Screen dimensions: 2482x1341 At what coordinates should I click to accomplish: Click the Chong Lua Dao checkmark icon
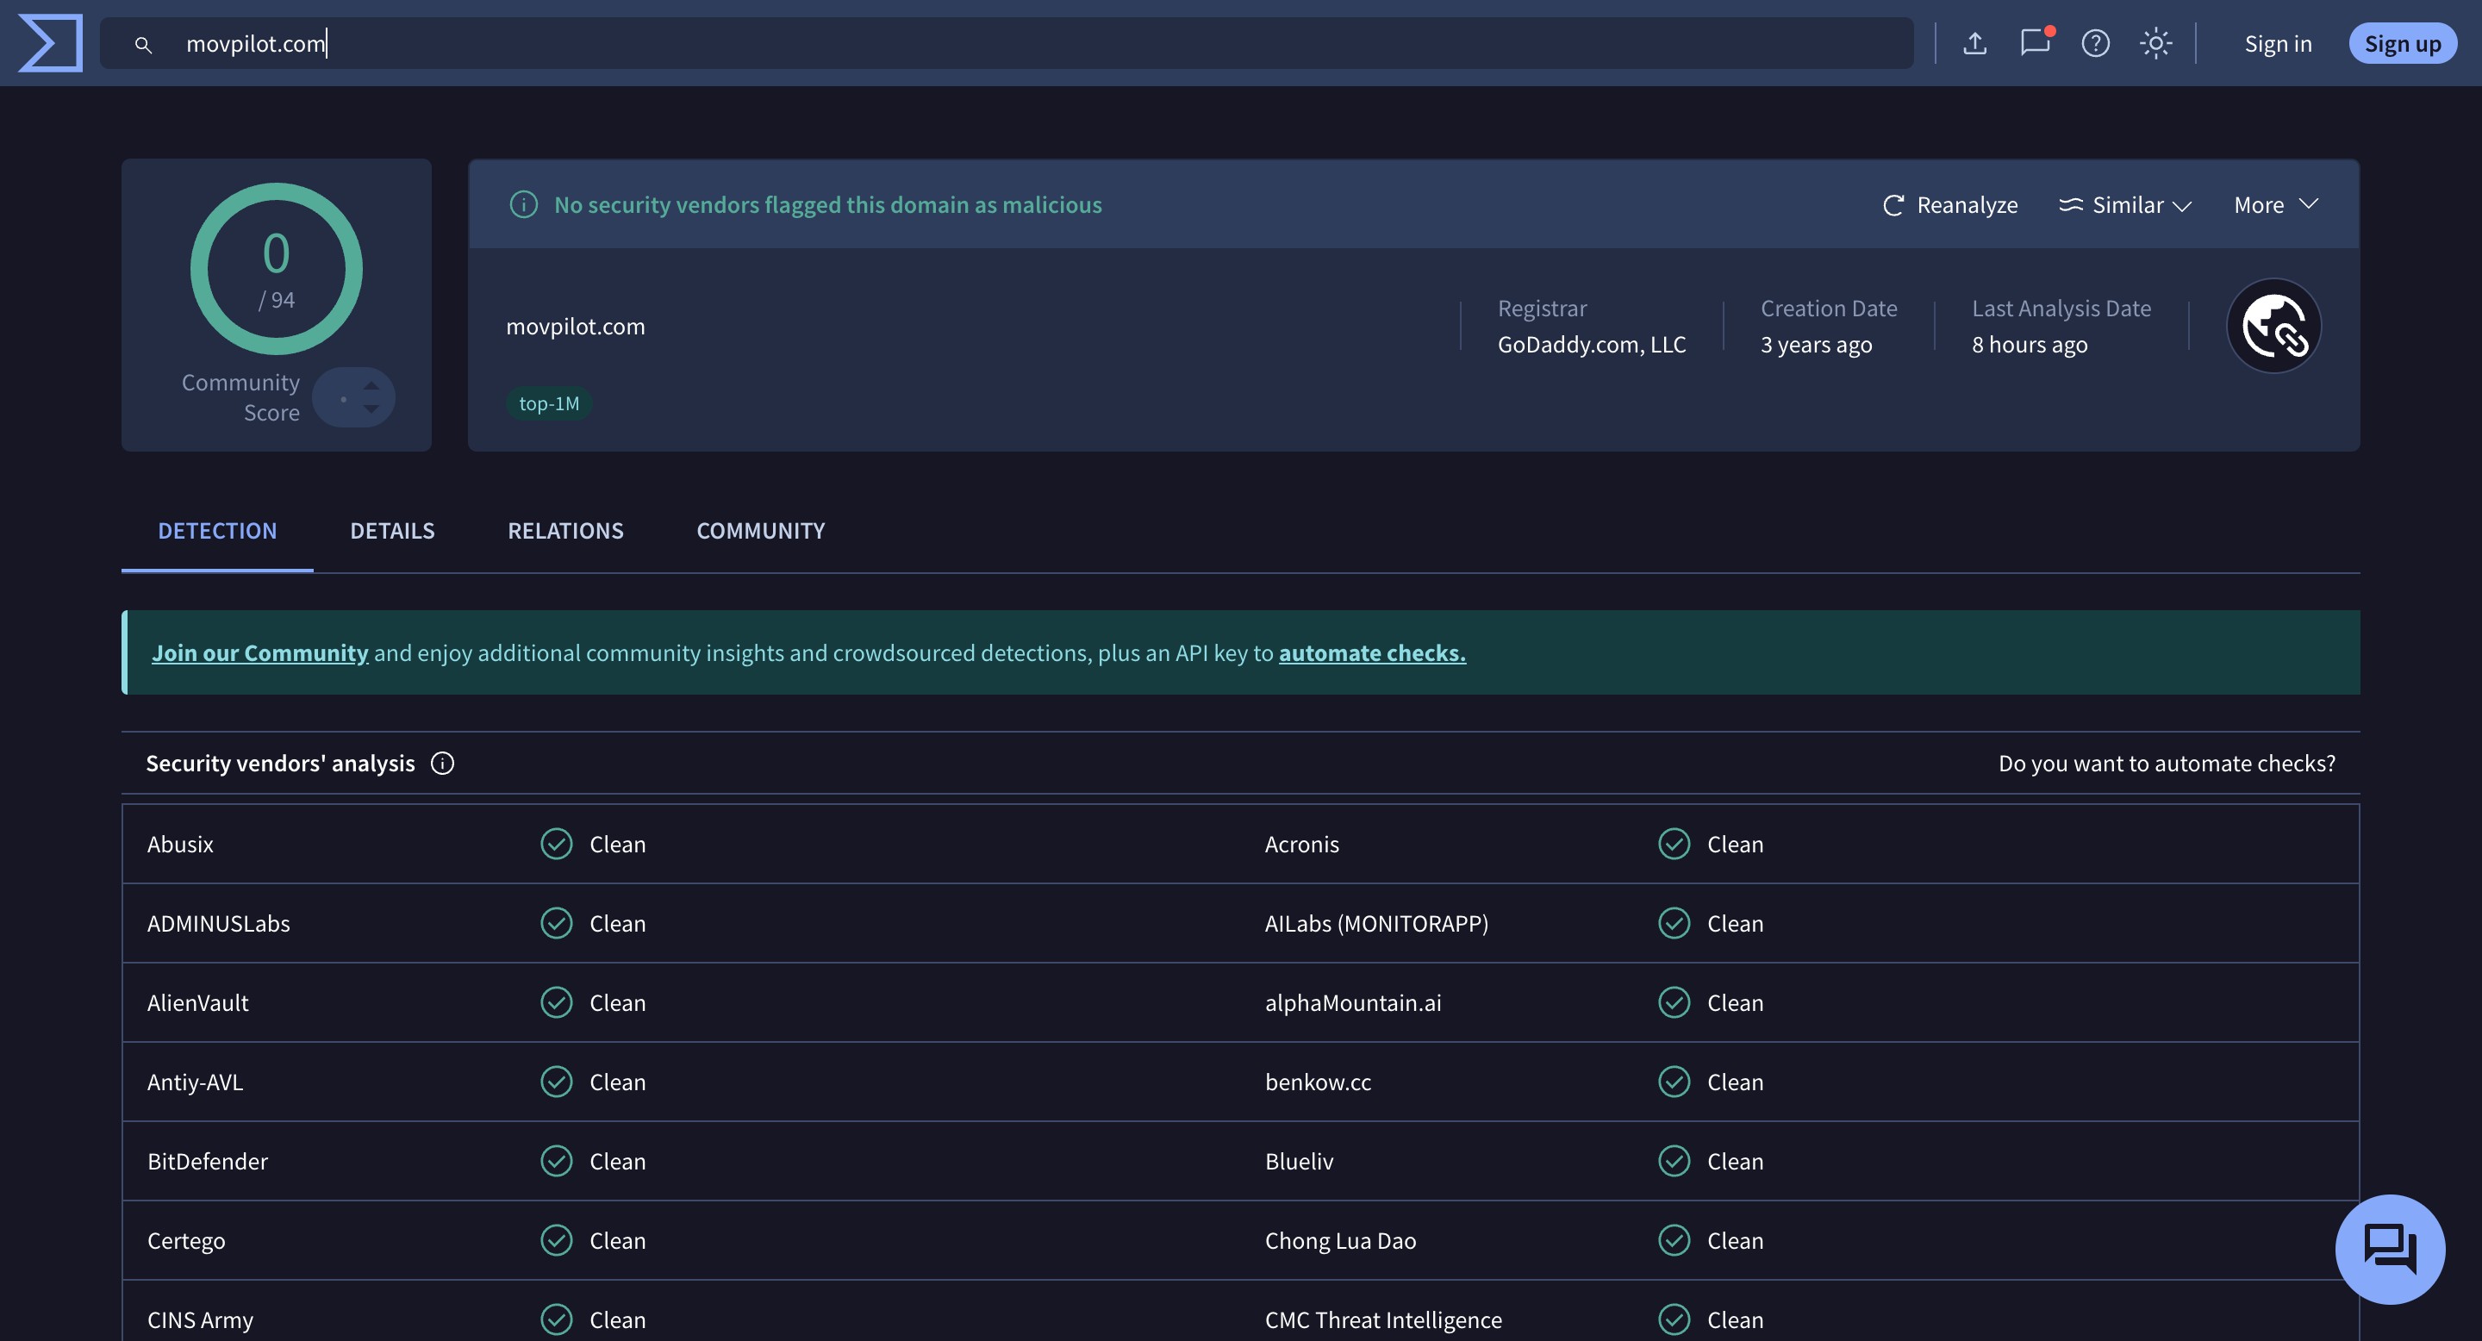click(1674, 1241)
